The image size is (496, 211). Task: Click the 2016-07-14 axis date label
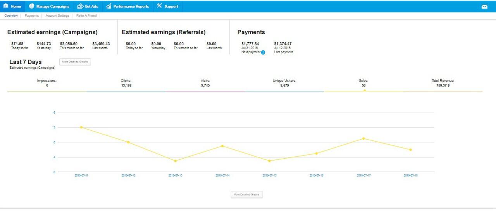pos(222,176)
